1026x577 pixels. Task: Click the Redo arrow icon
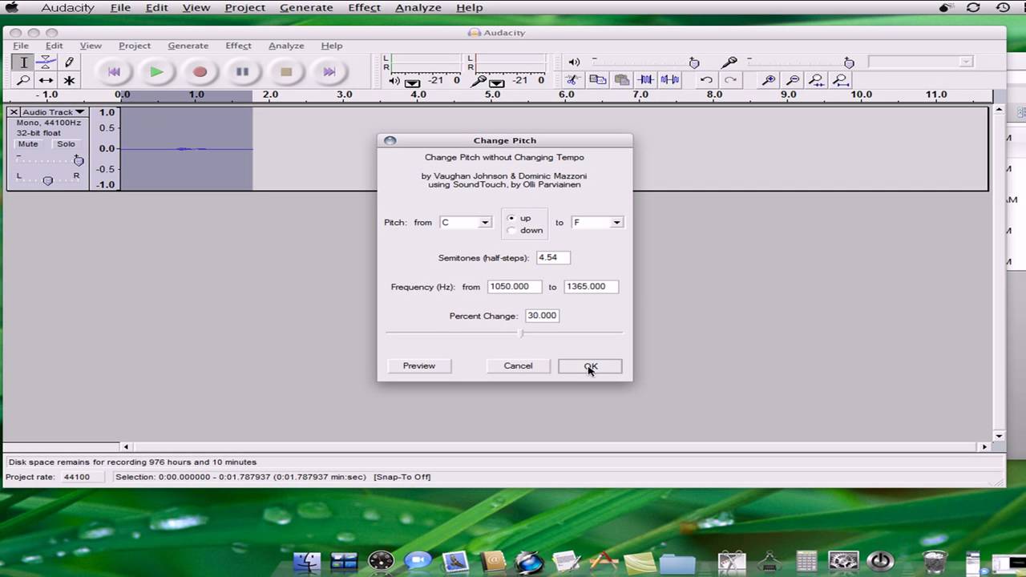click(x=730, y=79)
